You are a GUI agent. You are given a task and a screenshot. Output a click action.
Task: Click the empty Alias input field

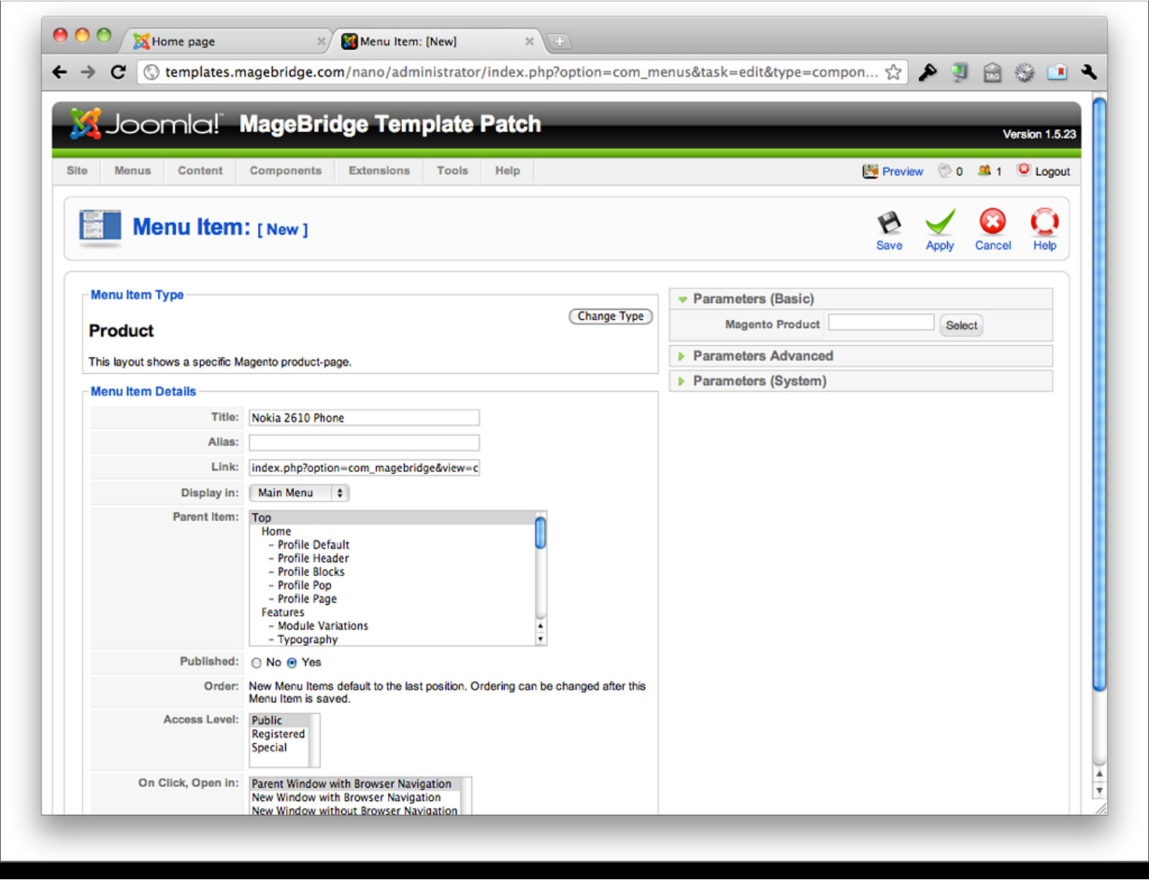point(364,443)
